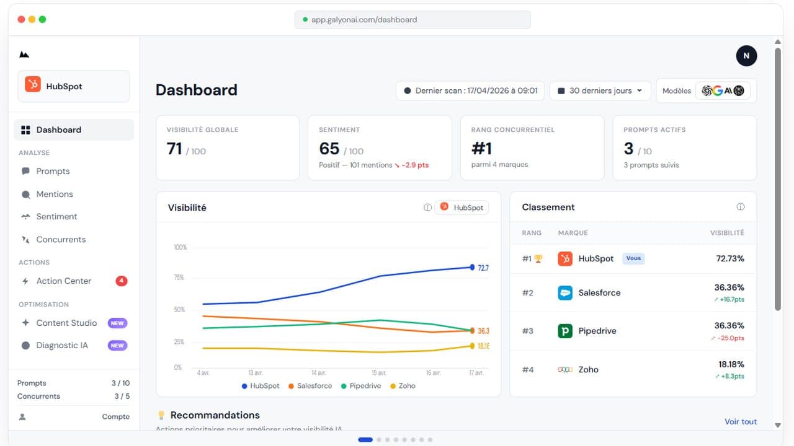Click the Galyon logo icon in the sidebar
Viewport: 794px width, 446px height.
pos(24,55)
